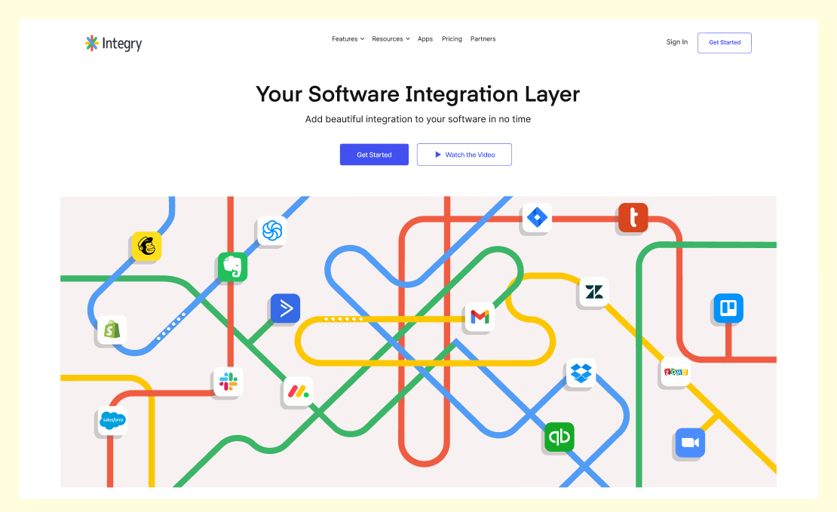
Task: Click the blue Get Started hero button
Action: (374, 155)
